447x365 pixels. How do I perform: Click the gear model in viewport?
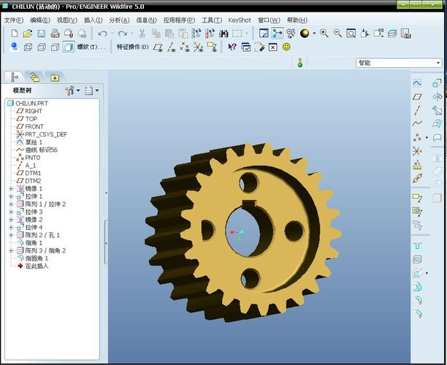pos(244,232)
